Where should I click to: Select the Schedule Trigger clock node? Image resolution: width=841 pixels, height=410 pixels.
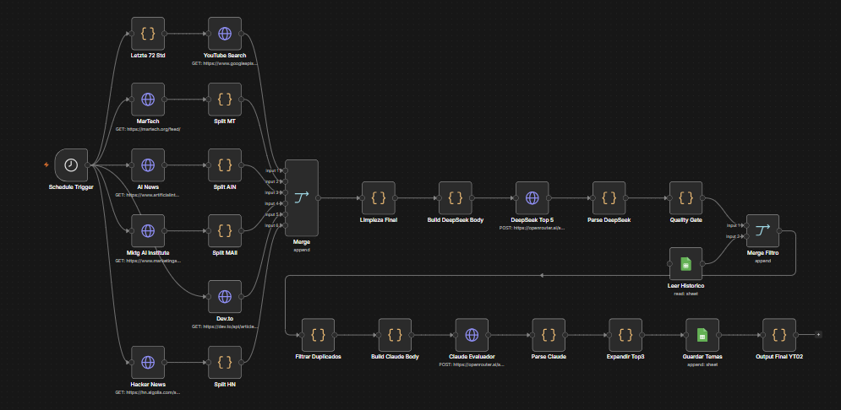point(71,165)
